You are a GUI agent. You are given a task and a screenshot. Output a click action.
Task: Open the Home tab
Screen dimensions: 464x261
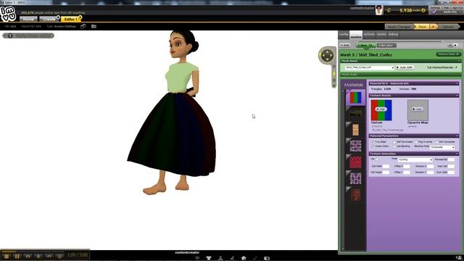pos(28,19)
